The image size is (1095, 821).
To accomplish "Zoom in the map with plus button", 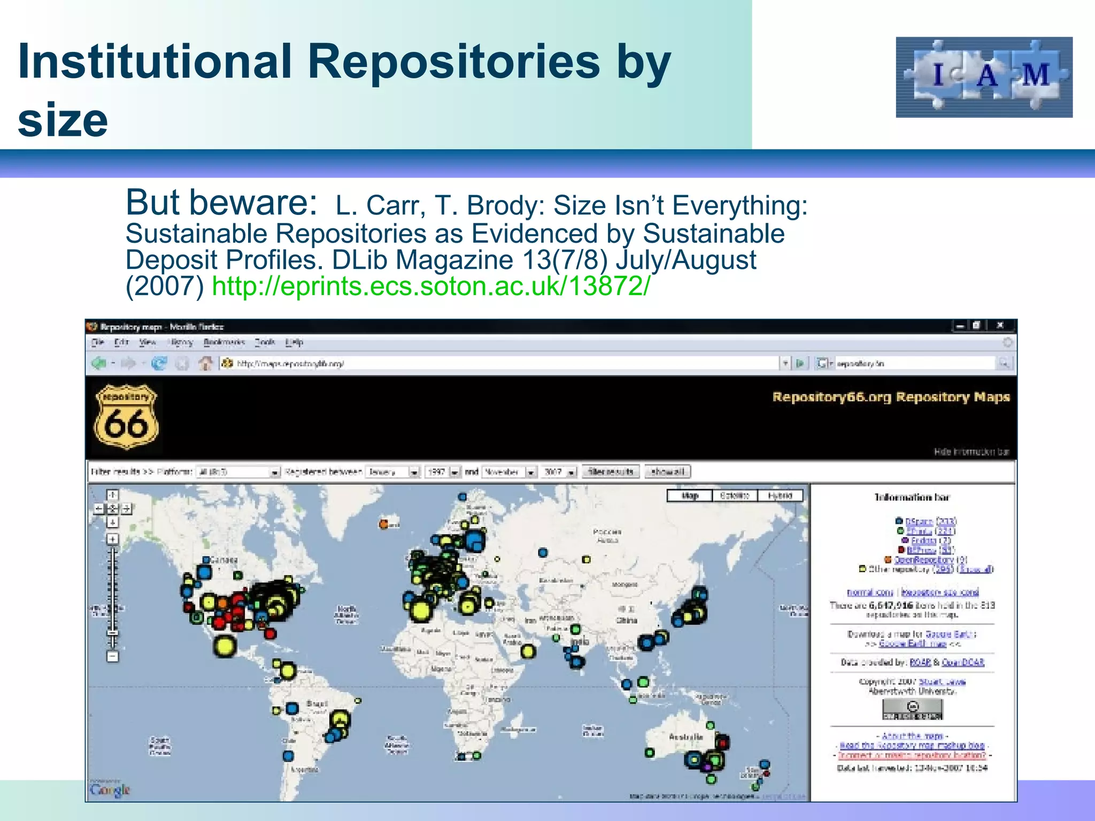I will pyautogui.click(x=112, y=539).
